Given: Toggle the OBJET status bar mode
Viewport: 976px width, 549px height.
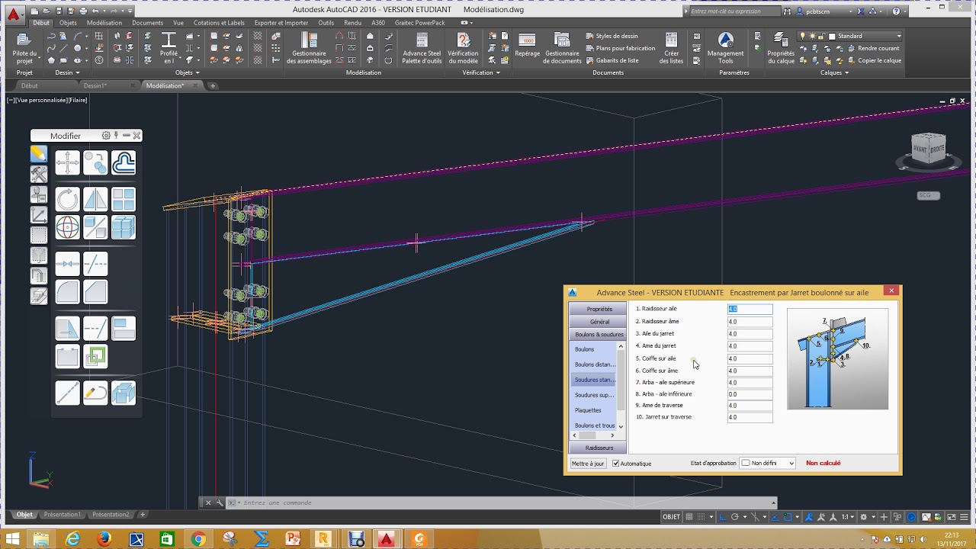Looking at the screenshot, I should click(672, 517).
